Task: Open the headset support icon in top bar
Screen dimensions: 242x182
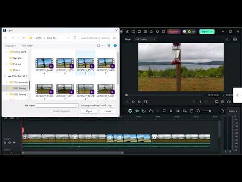Action: (157, 32)
